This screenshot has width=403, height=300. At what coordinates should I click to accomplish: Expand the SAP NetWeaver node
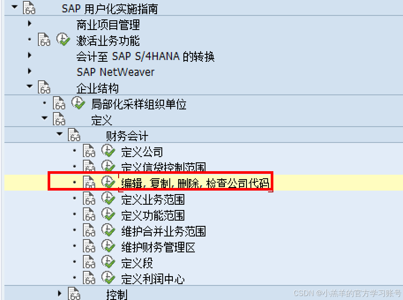pyautogui.click(x=30, y=71)
